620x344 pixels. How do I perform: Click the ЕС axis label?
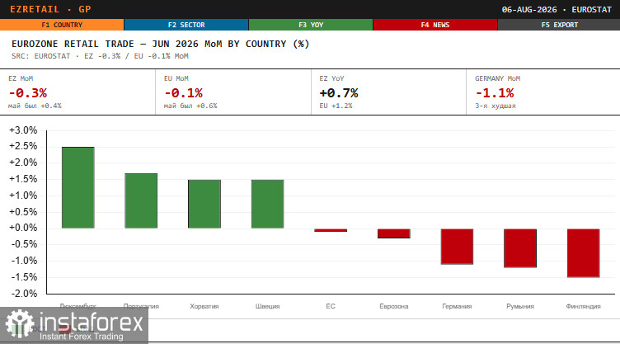[331, 306]
